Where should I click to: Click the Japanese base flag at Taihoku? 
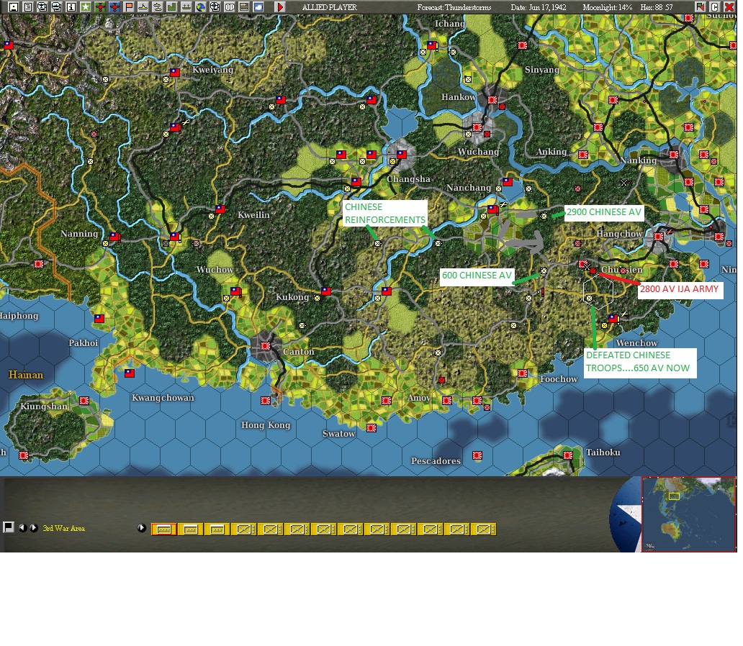click(568, 455)
